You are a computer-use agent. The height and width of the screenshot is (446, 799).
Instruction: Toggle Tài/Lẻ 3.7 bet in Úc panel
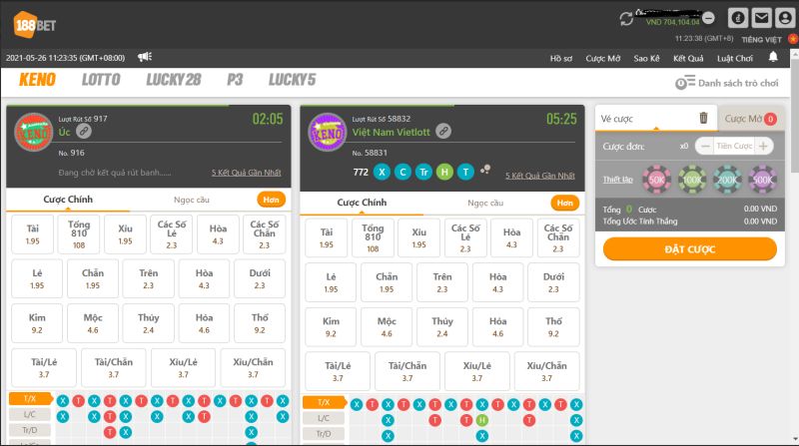(x=44, y=367)
